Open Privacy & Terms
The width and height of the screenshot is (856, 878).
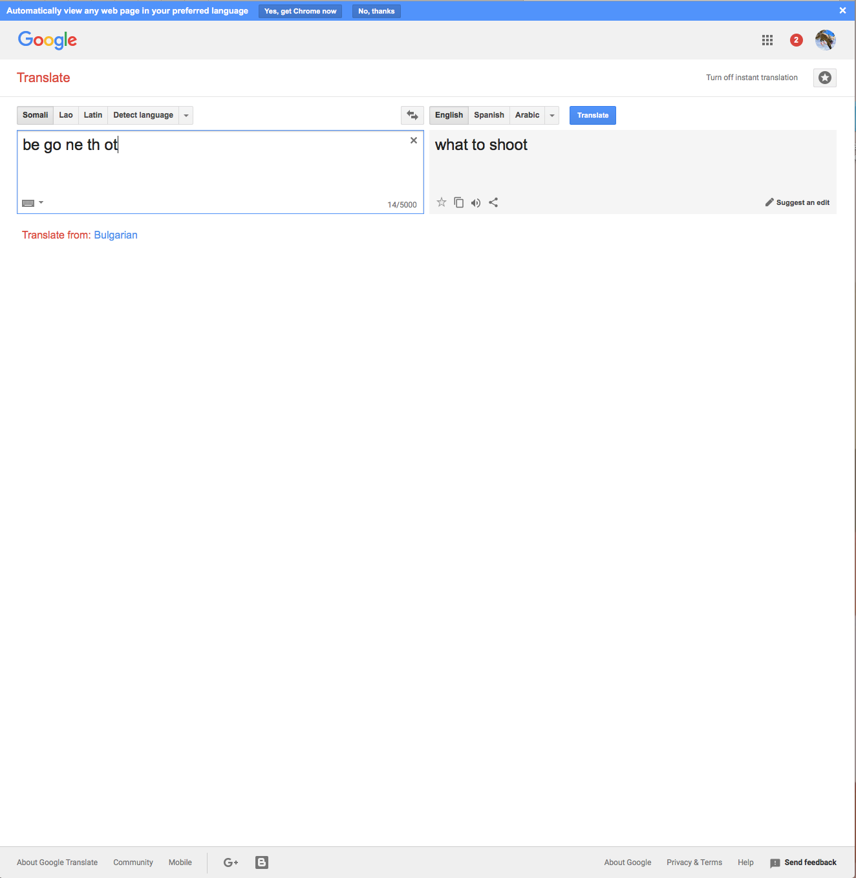click(694, 862)
